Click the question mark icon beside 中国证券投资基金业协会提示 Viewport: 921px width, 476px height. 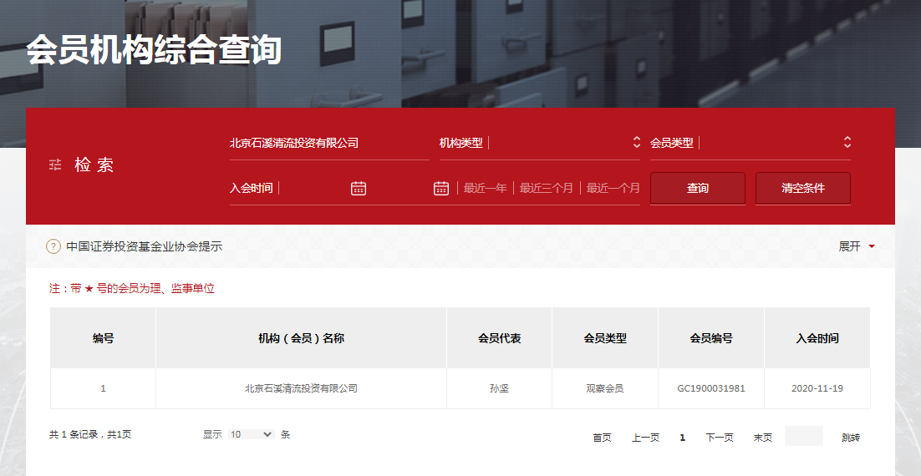point(53,246)
